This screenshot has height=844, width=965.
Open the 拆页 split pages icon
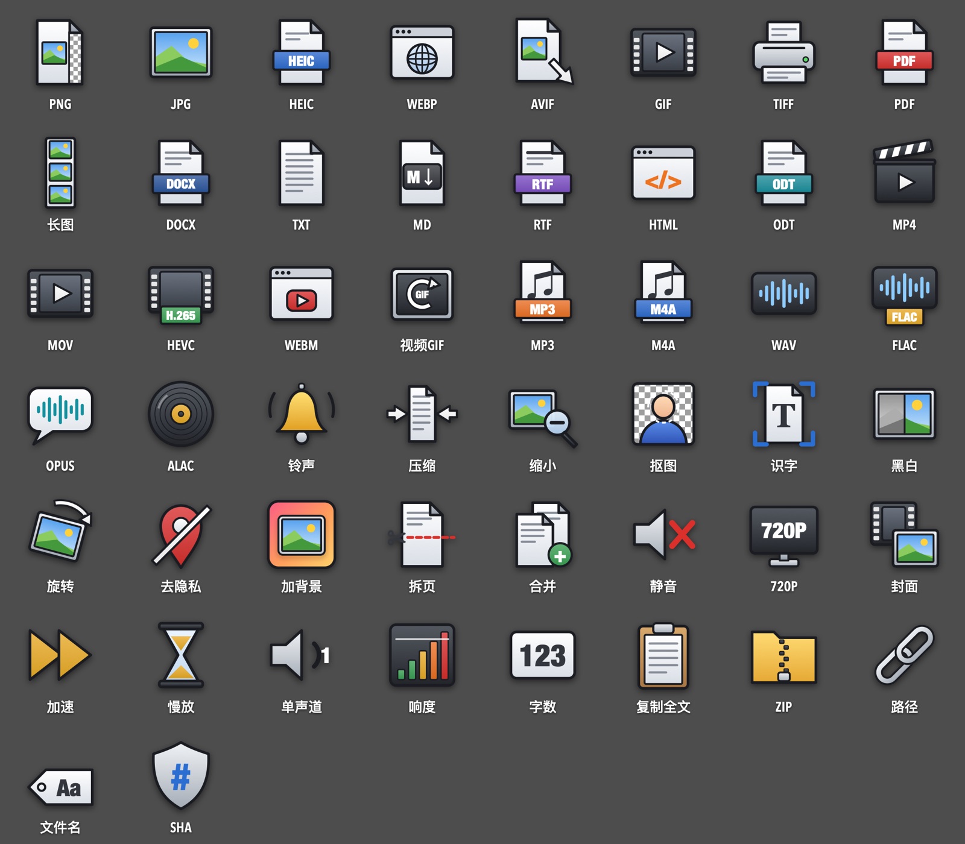[422, 535]
